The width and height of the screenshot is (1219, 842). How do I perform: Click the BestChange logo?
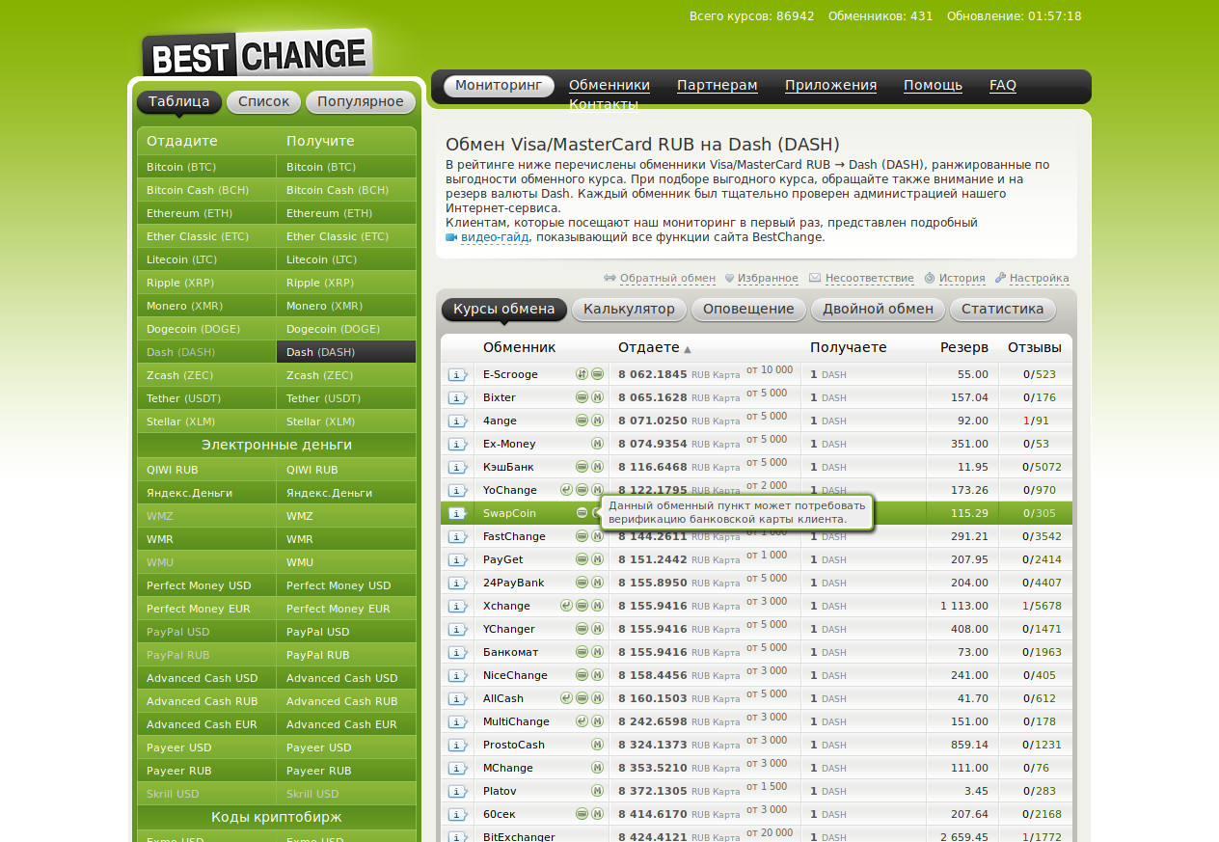257,54
